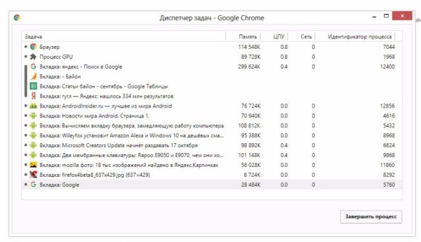Select the Chrome icon of Браузер row
Image resolution: width=421 pixels, height=242 pixels.
tap(33, 47)
